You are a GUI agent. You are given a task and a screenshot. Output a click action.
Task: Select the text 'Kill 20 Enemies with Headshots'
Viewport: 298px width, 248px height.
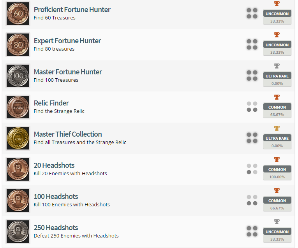click(71, 173)
